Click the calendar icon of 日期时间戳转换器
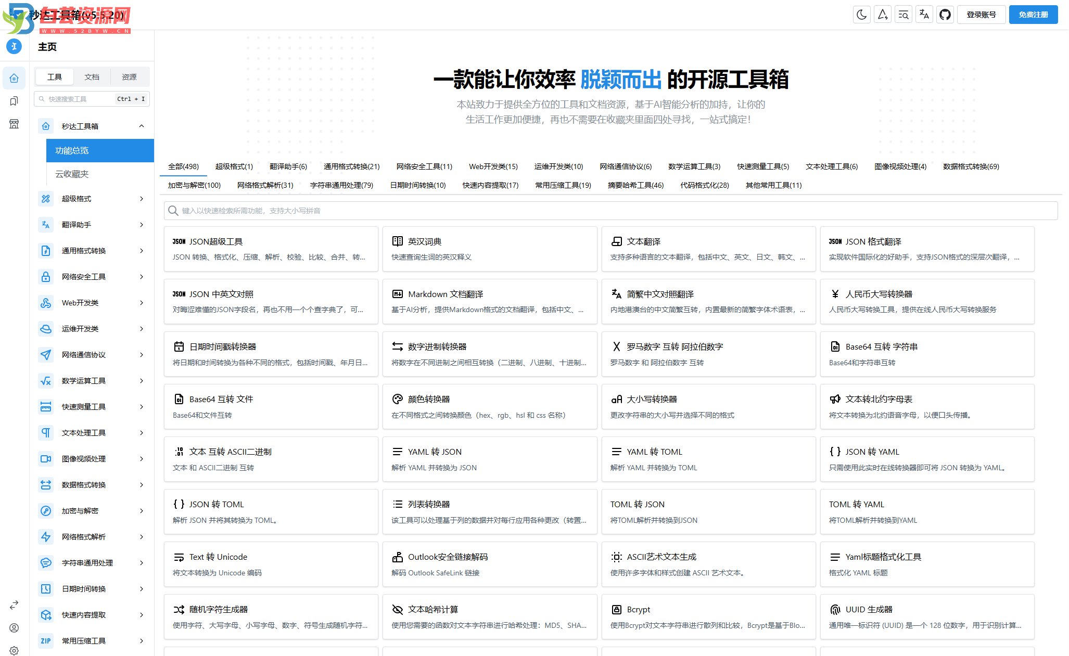Image resolution: width=1069 pixels, height=656 pixels. (179, 346)
